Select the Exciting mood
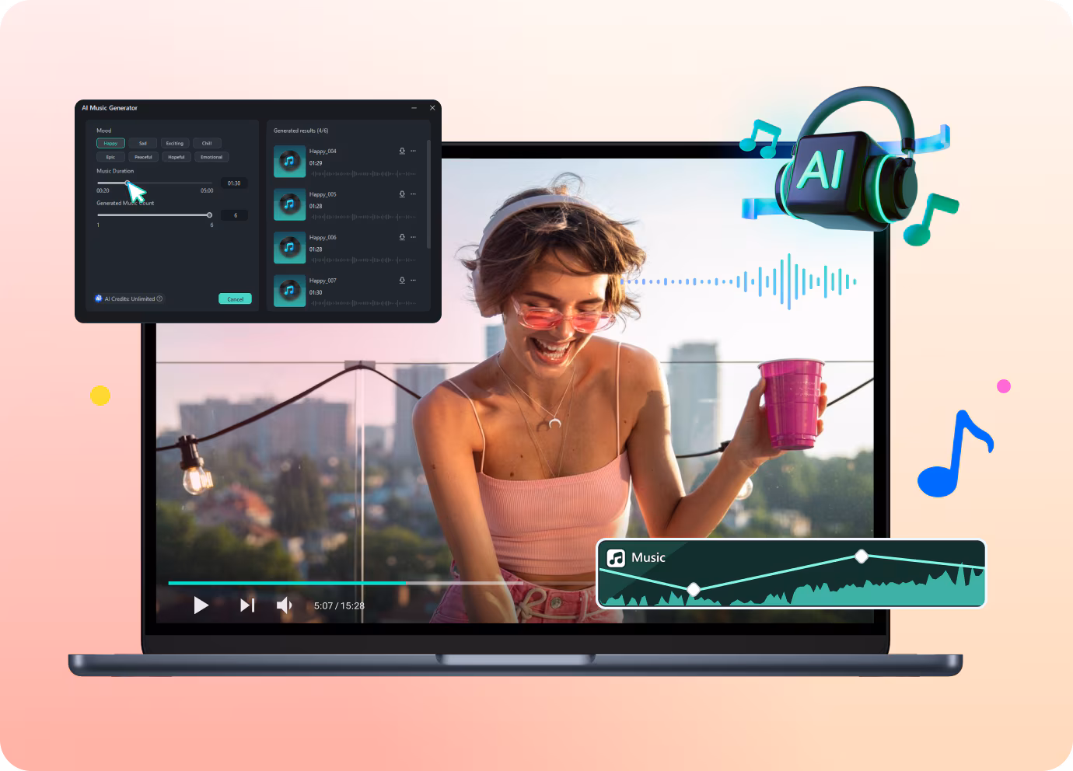Viewport: 1073px width, 771px height. (175, 143)
